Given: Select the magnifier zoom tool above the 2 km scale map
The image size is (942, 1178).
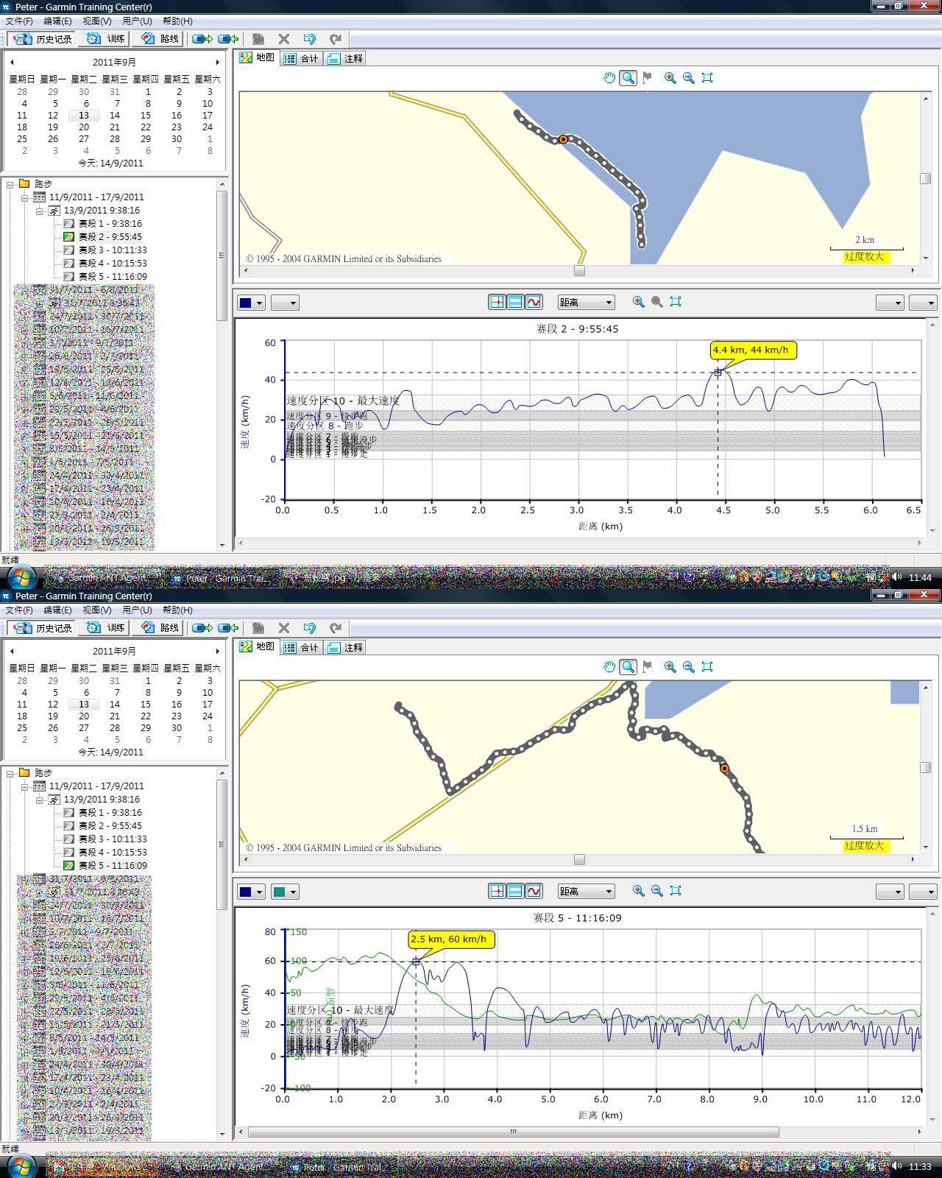Looking at the screenshot, I should (628, 77).
